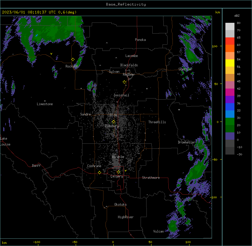This screenshot has height=246, width=252.
Task: Click the yellow v marker east of Calgary
Action: pos(125,171)
